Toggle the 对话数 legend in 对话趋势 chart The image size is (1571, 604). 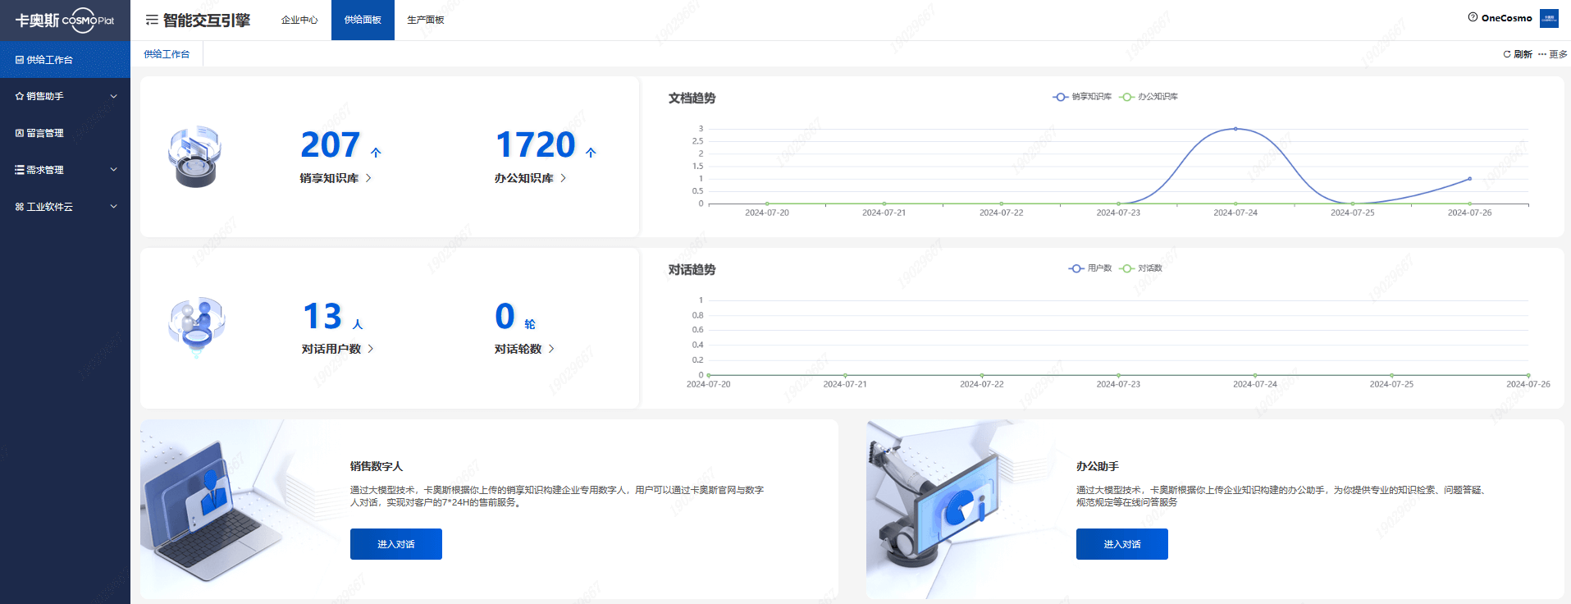tap(1141, 268)
